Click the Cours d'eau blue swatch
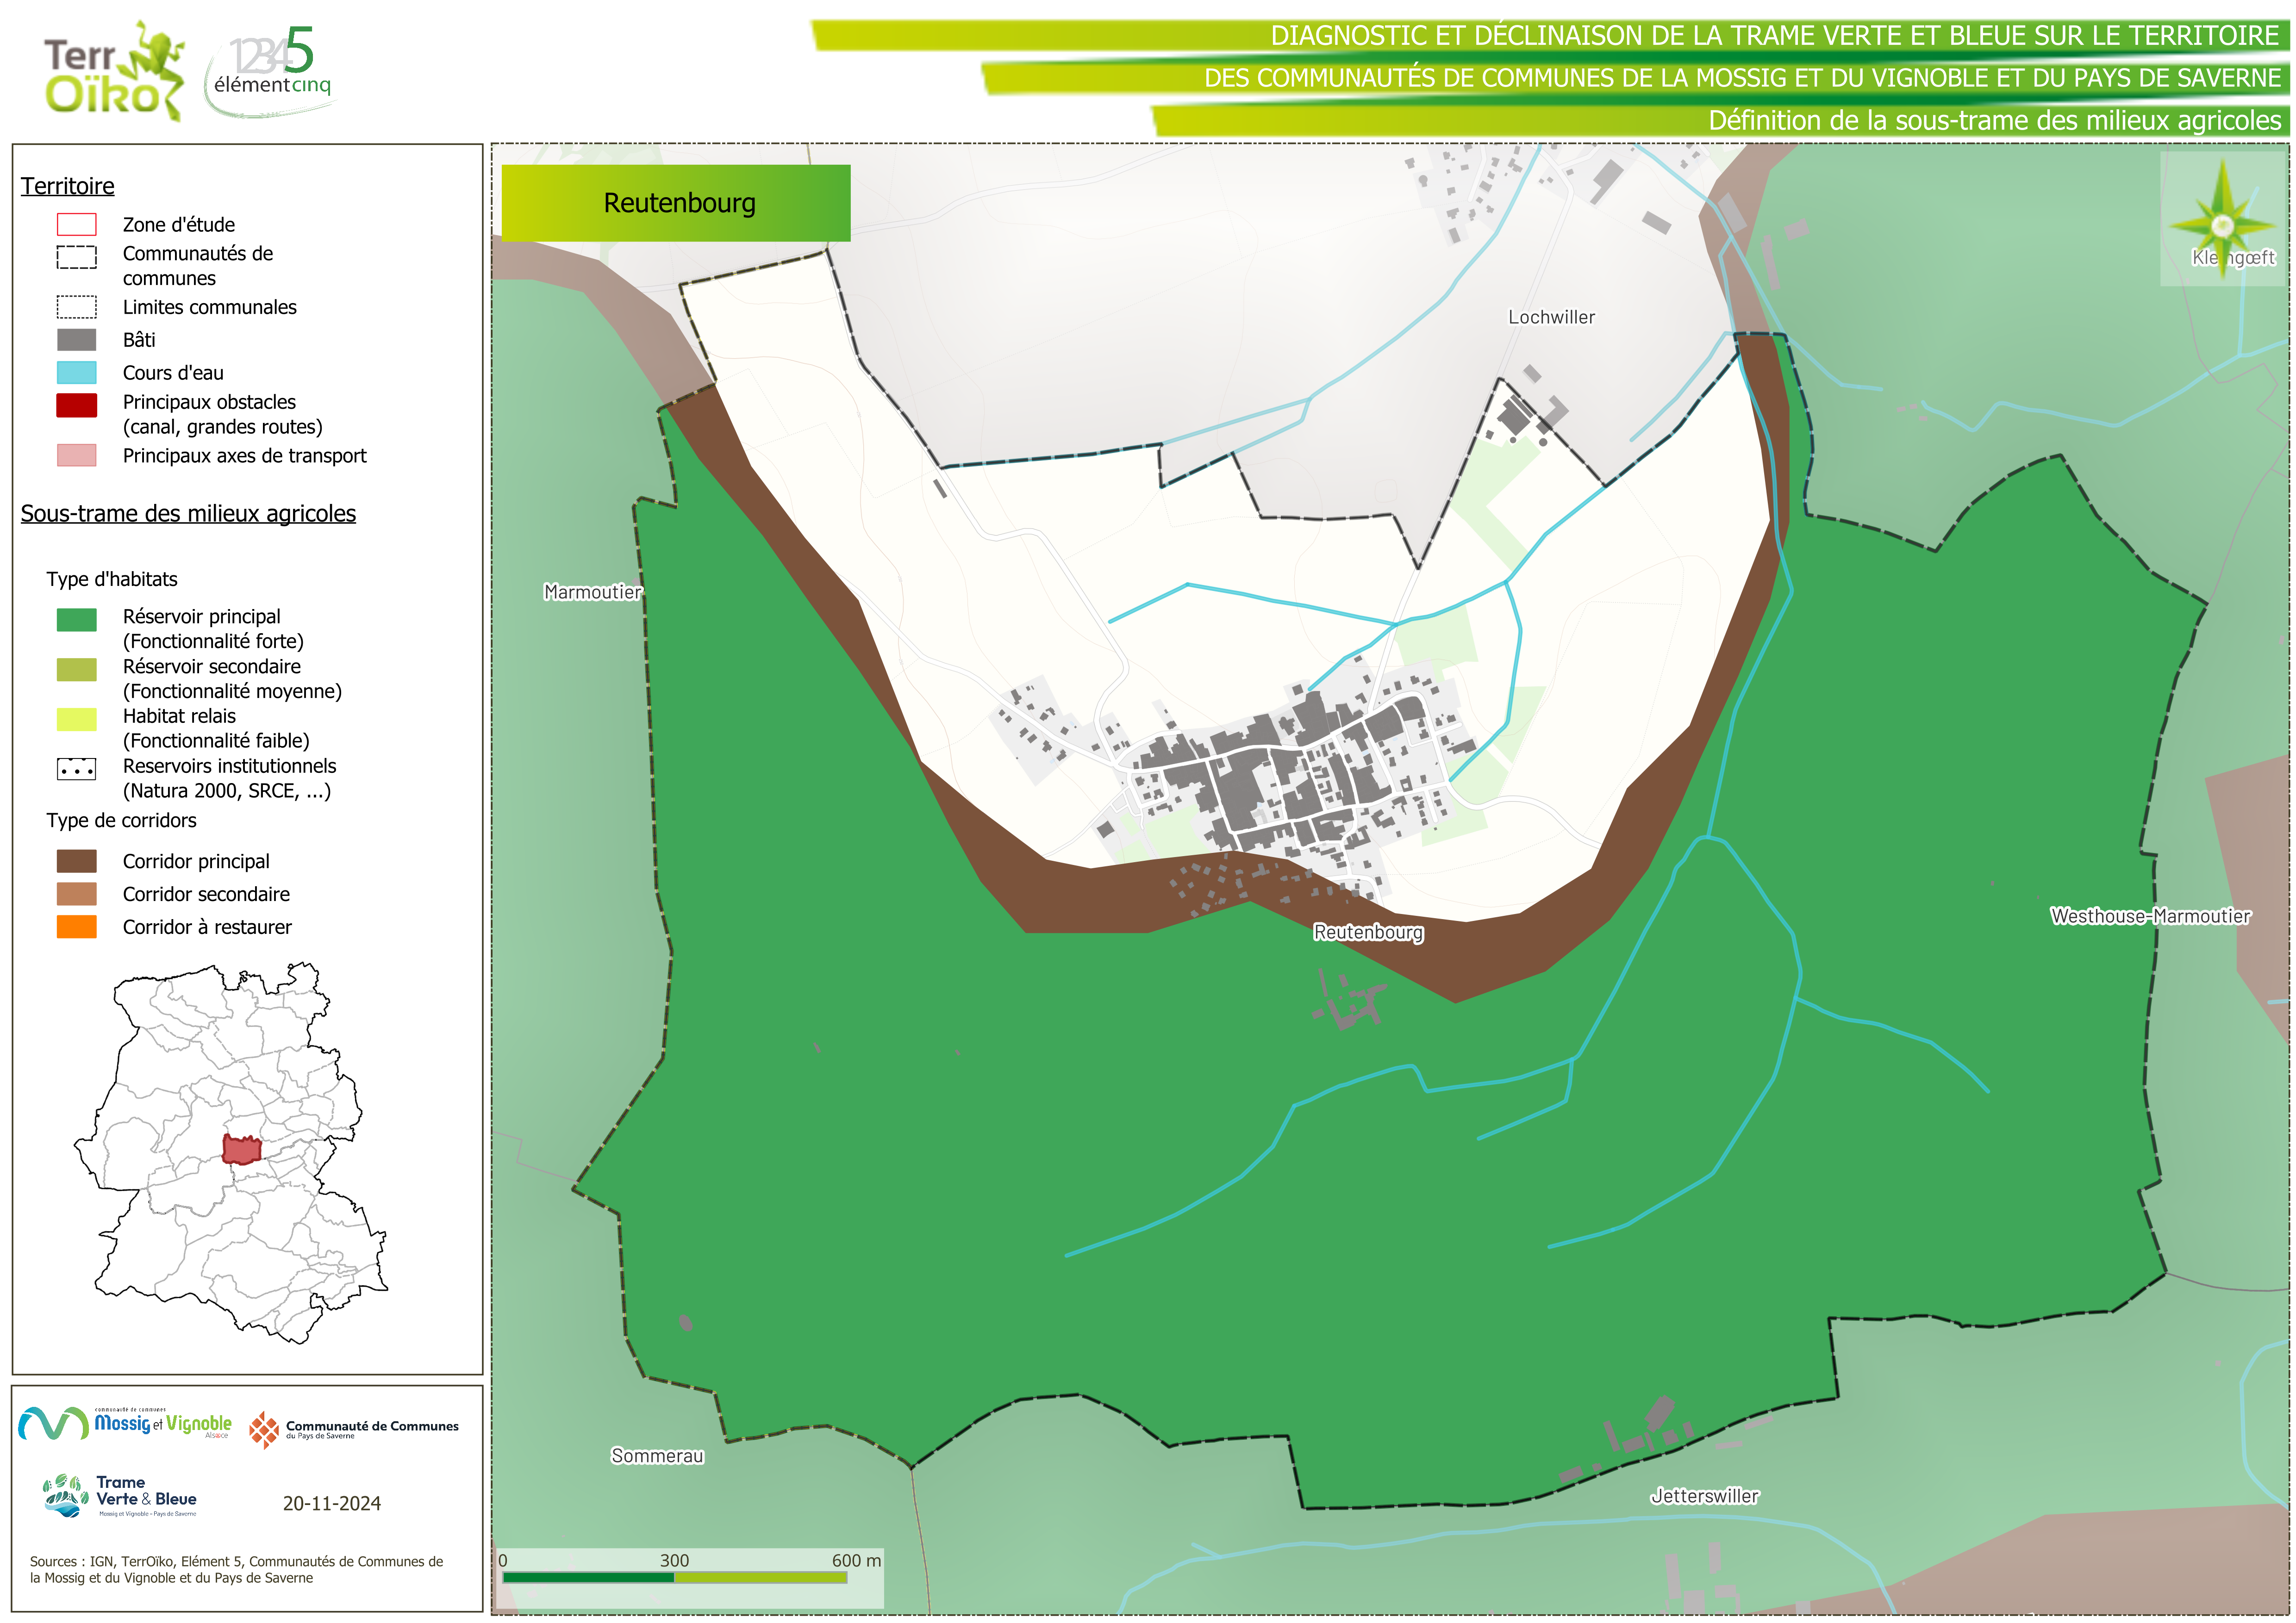Screen dimensions: 2296x1623 (77, 373)
